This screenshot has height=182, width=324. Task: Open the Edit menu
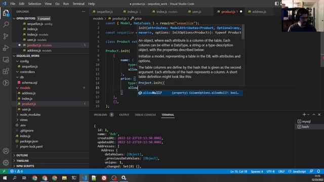point(21,4)
